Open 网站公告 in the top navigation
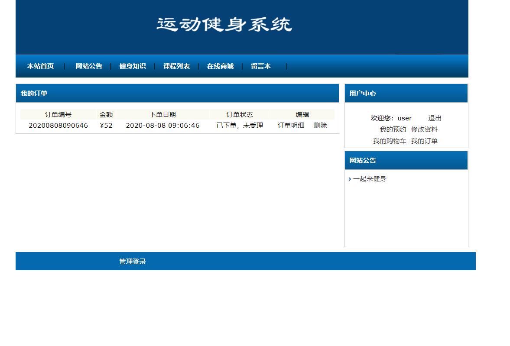Screen dimensions: 510x346 88,66
